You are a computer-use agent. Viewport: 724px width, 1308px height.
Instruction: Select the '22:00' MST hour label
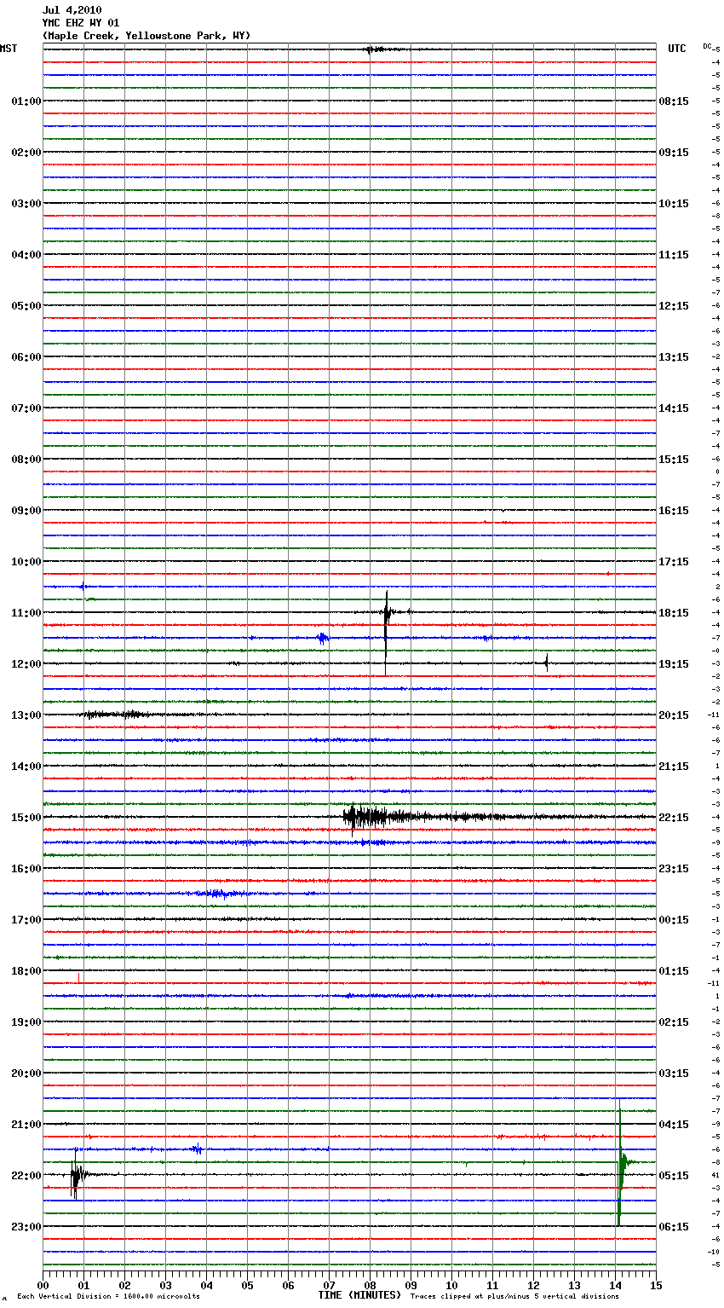coord(26,1176)
